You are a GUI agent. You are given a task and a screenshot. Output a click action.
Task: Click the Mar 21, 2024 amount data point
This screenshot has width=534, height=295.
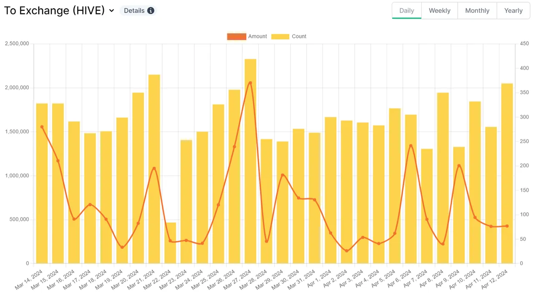[x=154, y=168]
